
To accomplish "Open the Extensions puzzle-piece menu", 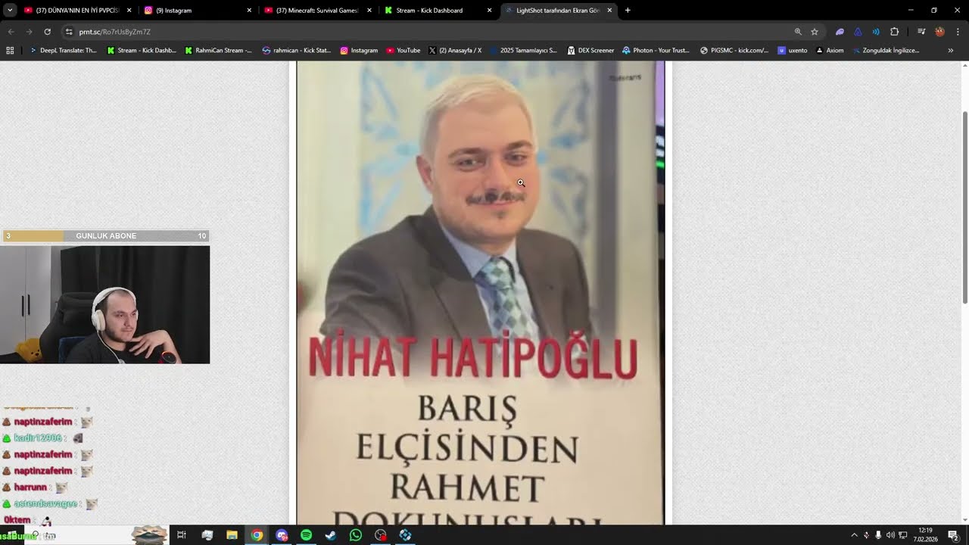I will pos(894,32).
